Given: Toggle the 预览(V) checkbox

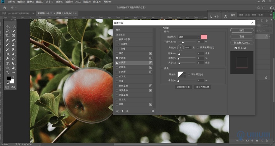Looking at the screenshot, I should point(236,48).
